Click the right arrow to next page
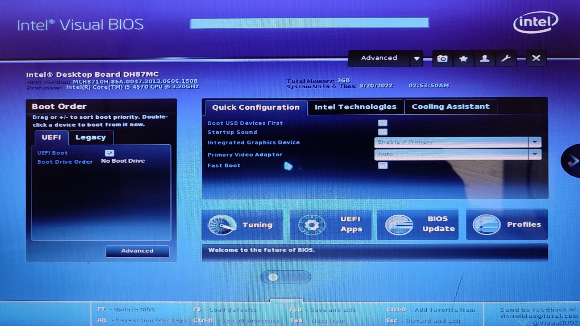The width and height of the screenshot is (580, 326). (x=572, y=161)
